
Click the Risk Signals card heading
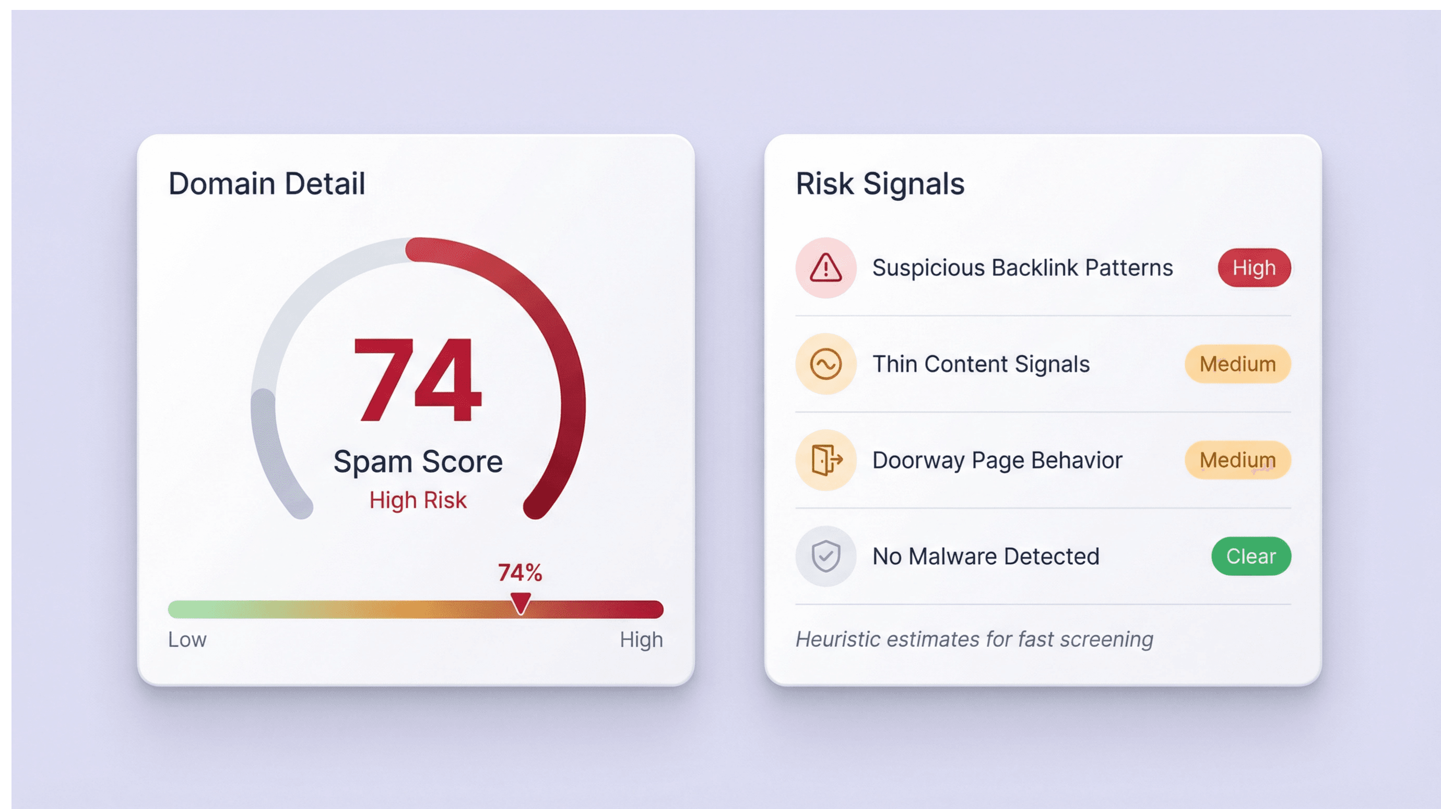click(x=880, y=184)
